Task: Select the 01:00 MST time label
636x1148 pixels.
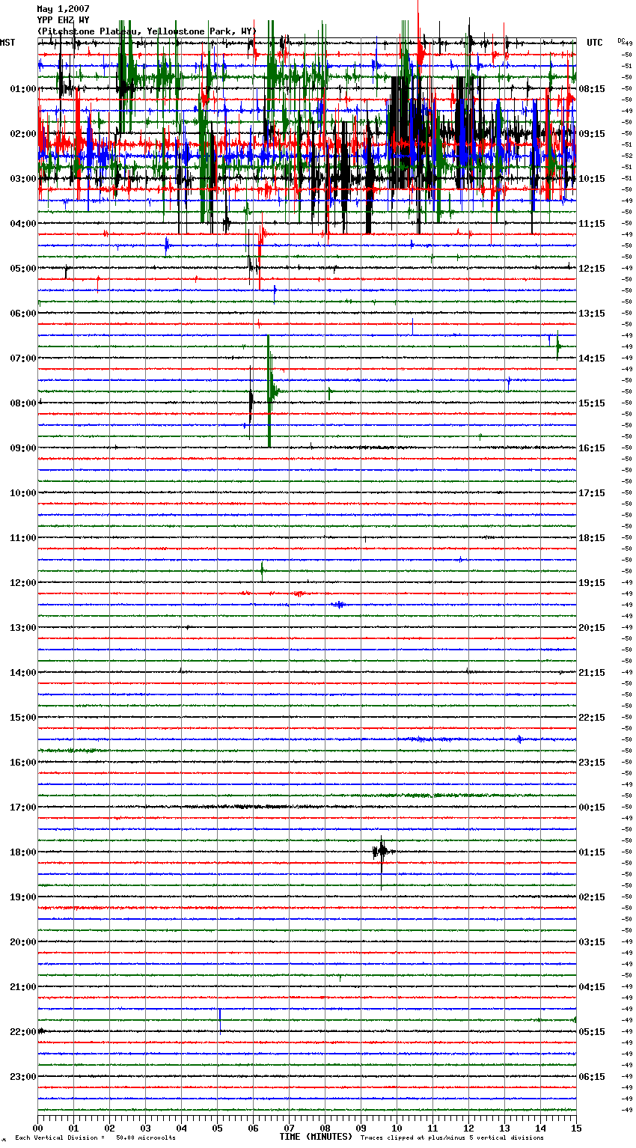Action: (x=23, y=89)
